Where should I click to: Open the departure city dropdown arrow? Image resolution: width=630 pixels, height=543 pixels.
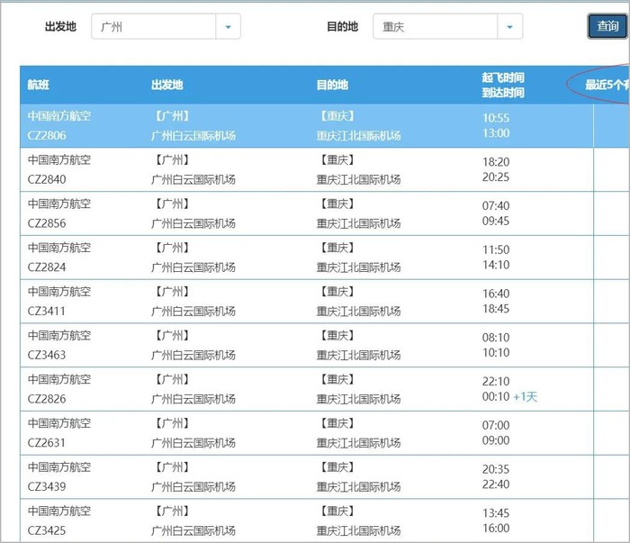pyautogui.click(x=228, y=27)
